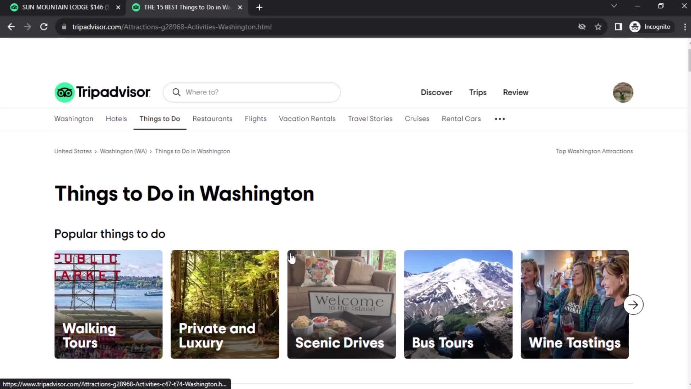The image size is (691, 389).
Task: Click the user profile avatar icon
Action: [x=623, y=92]
